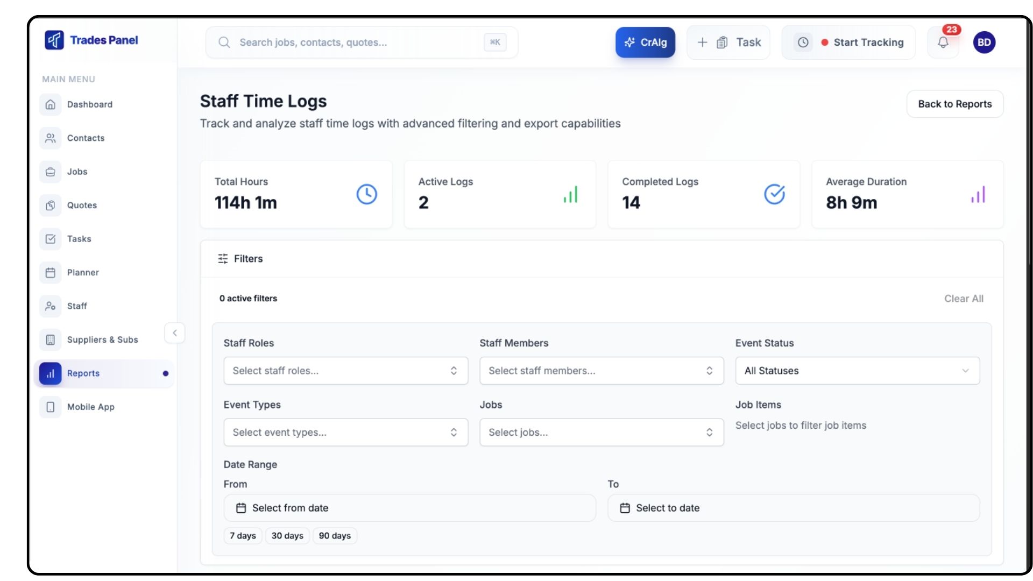Click the clock icon beside Start Tracking

(803, 42)
